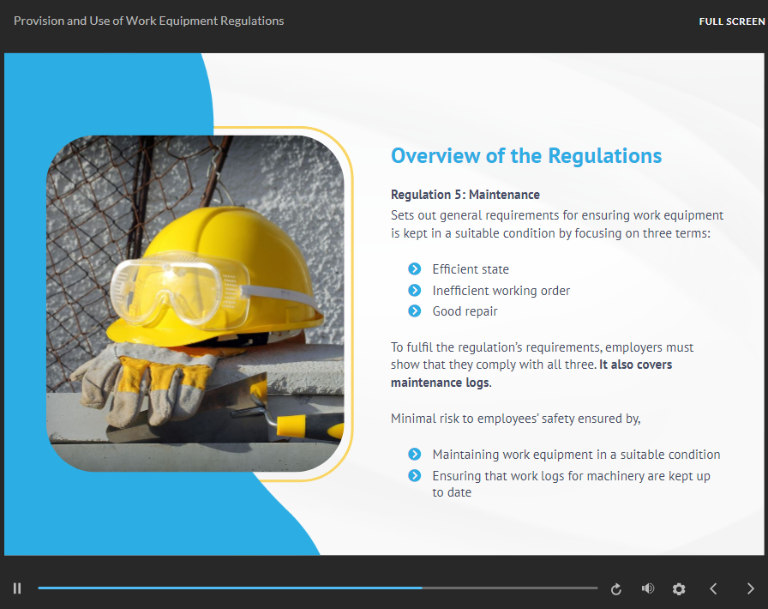Open the settings gear menu
The image size is (768, 609).
(x=679, y=588)
